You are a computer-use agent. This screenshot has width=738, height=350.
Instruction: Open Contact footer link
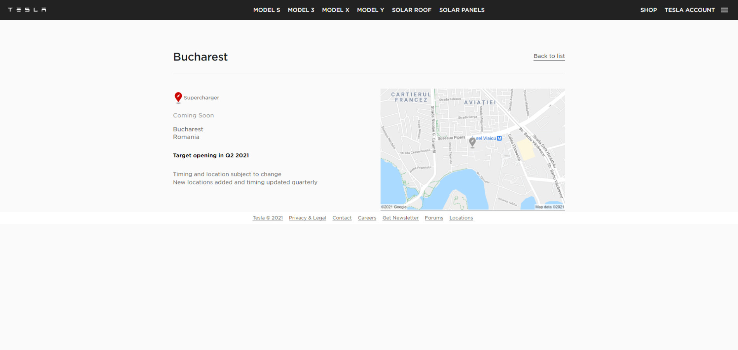tap(342, 218)
